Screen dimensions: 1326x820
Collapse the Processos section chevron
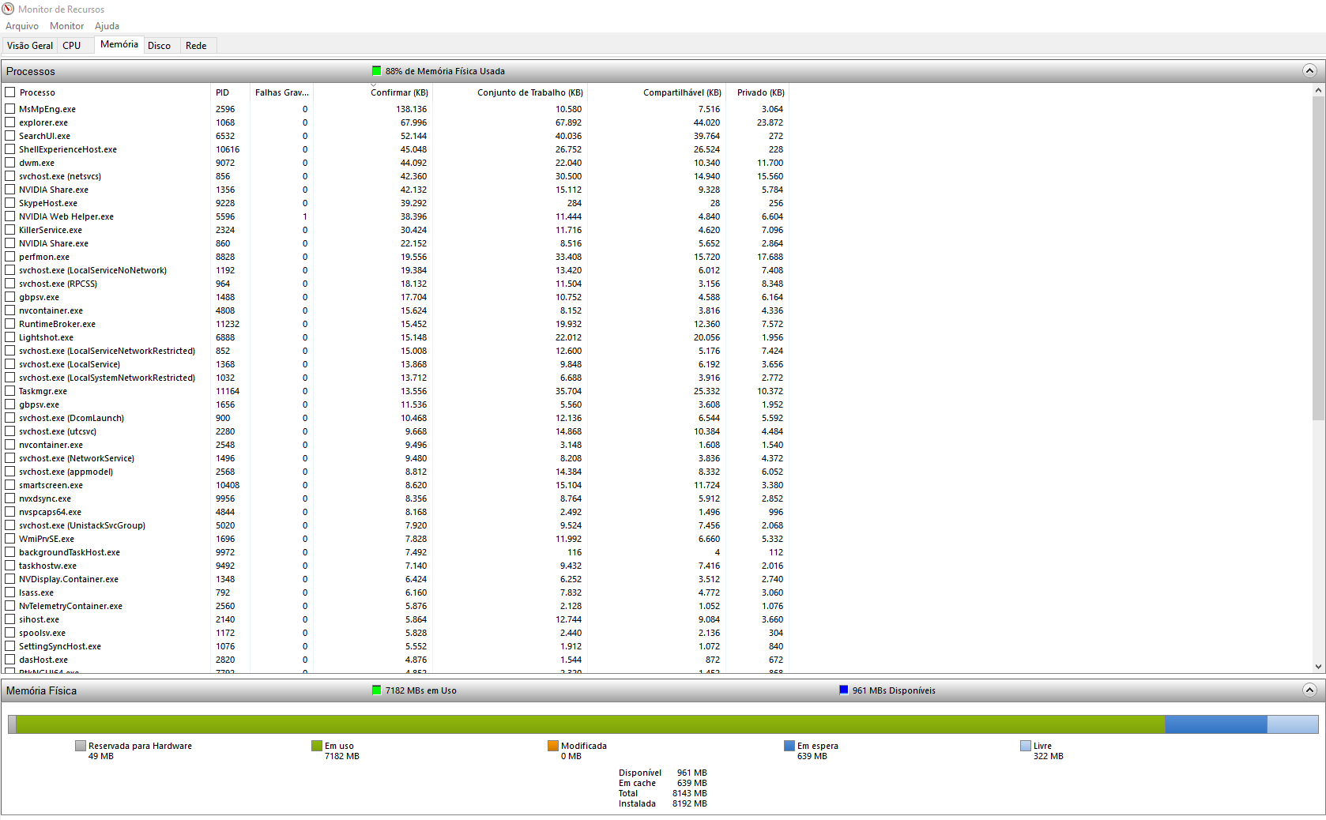(1309, 71)
